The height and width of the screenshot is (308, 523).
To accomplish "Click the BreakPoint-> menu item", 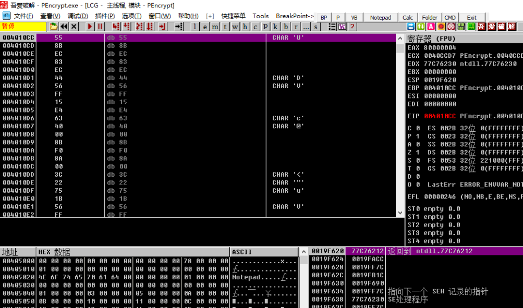I will pos(295,16).
